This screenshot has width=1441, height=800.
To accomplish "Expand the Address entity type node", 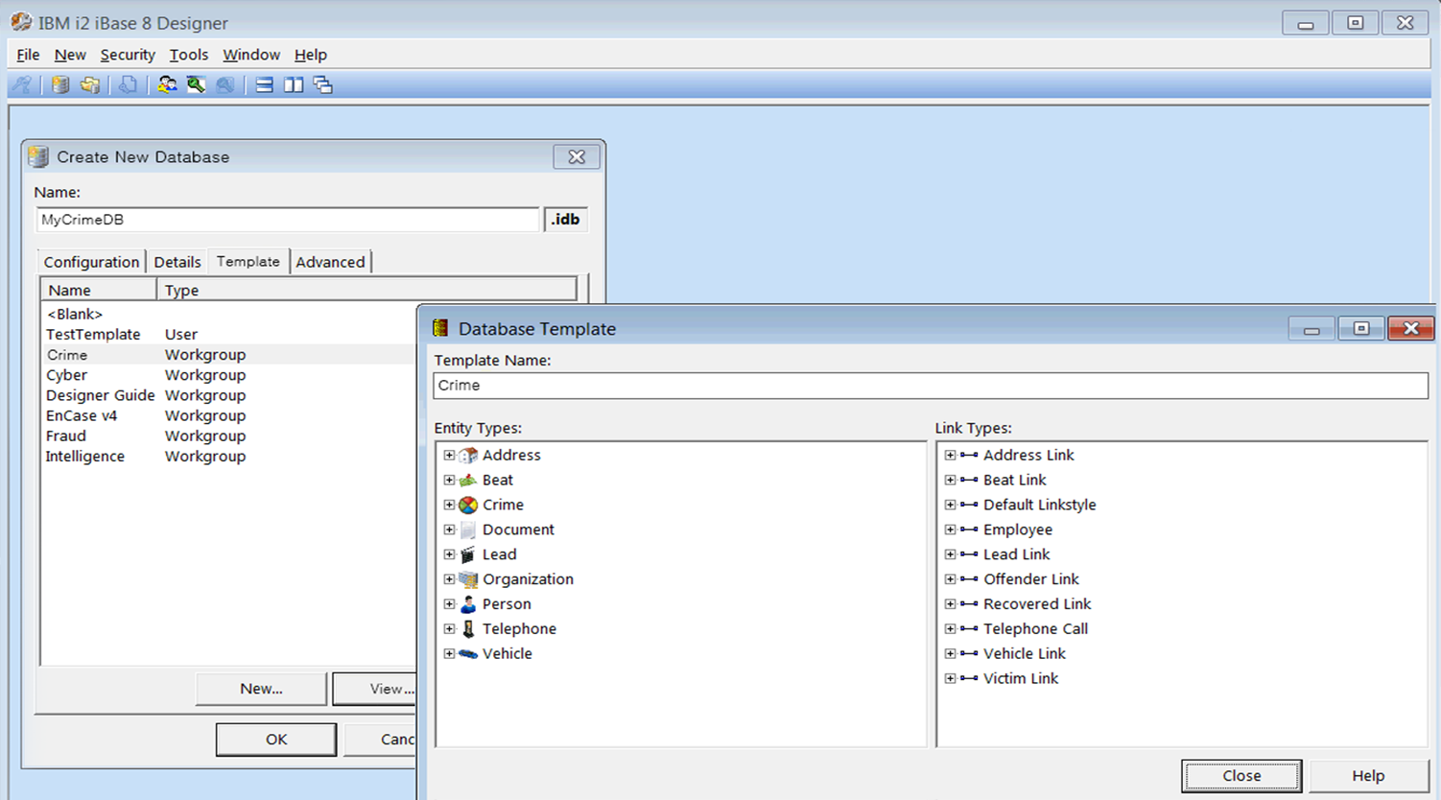I will point(449,455).
